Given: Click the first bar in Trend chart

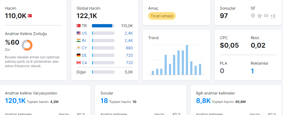Looking at the screenshot, I should (x=153, y=73).
